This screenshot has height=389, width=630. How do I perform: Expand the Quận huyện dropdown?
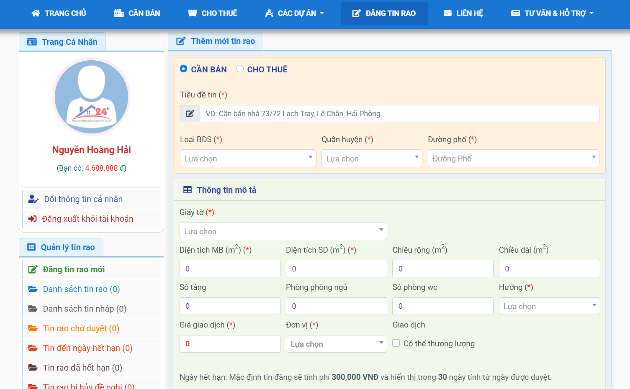click(x=371, y=159)
